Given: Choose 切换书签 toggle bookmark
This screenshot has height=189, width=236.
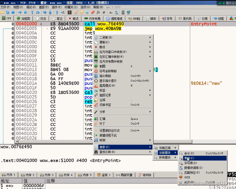Looking at the screenshot, I should [123, 105].
